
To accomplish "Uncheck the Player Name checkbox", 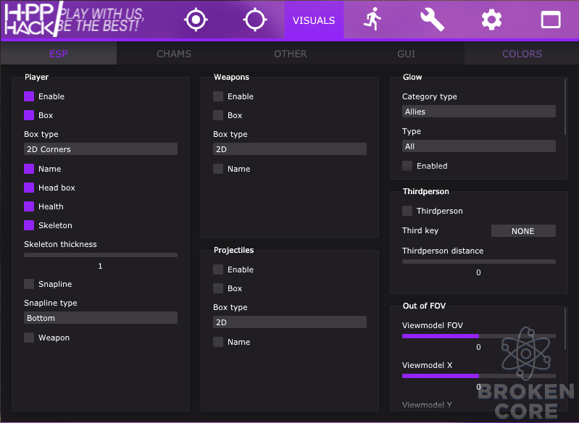I will point(29,169).
